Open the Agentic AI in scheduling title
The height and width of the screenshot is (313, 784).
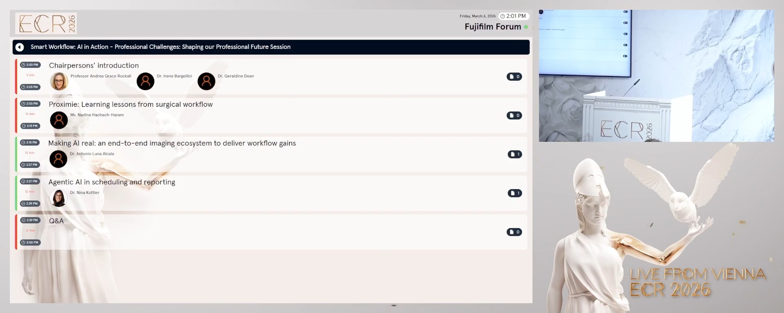112,182
